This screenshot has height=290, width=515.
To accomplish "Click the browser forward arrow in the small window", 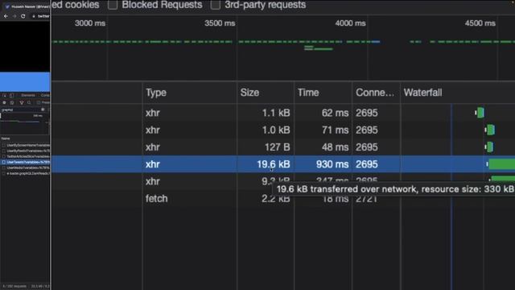I will click(14, 16).
